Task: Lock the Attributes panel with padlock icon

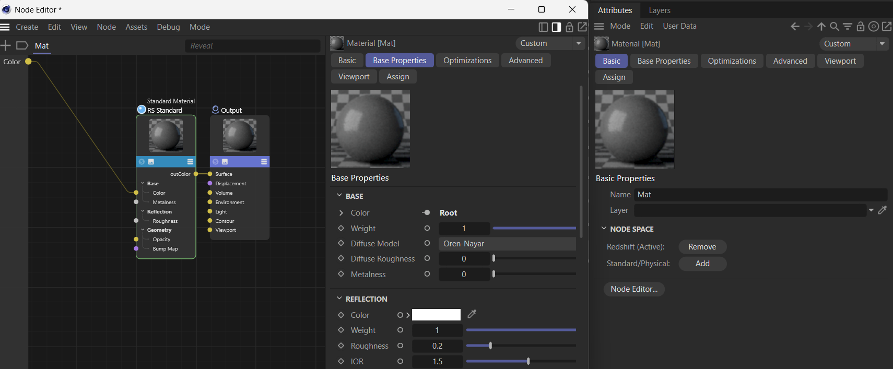Action: pyautogui.click(x=861, y=27)
